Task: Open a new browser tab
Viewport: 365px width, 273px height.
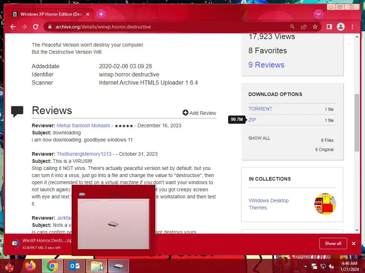Action: pyautogui.click(x=101, y=14)
